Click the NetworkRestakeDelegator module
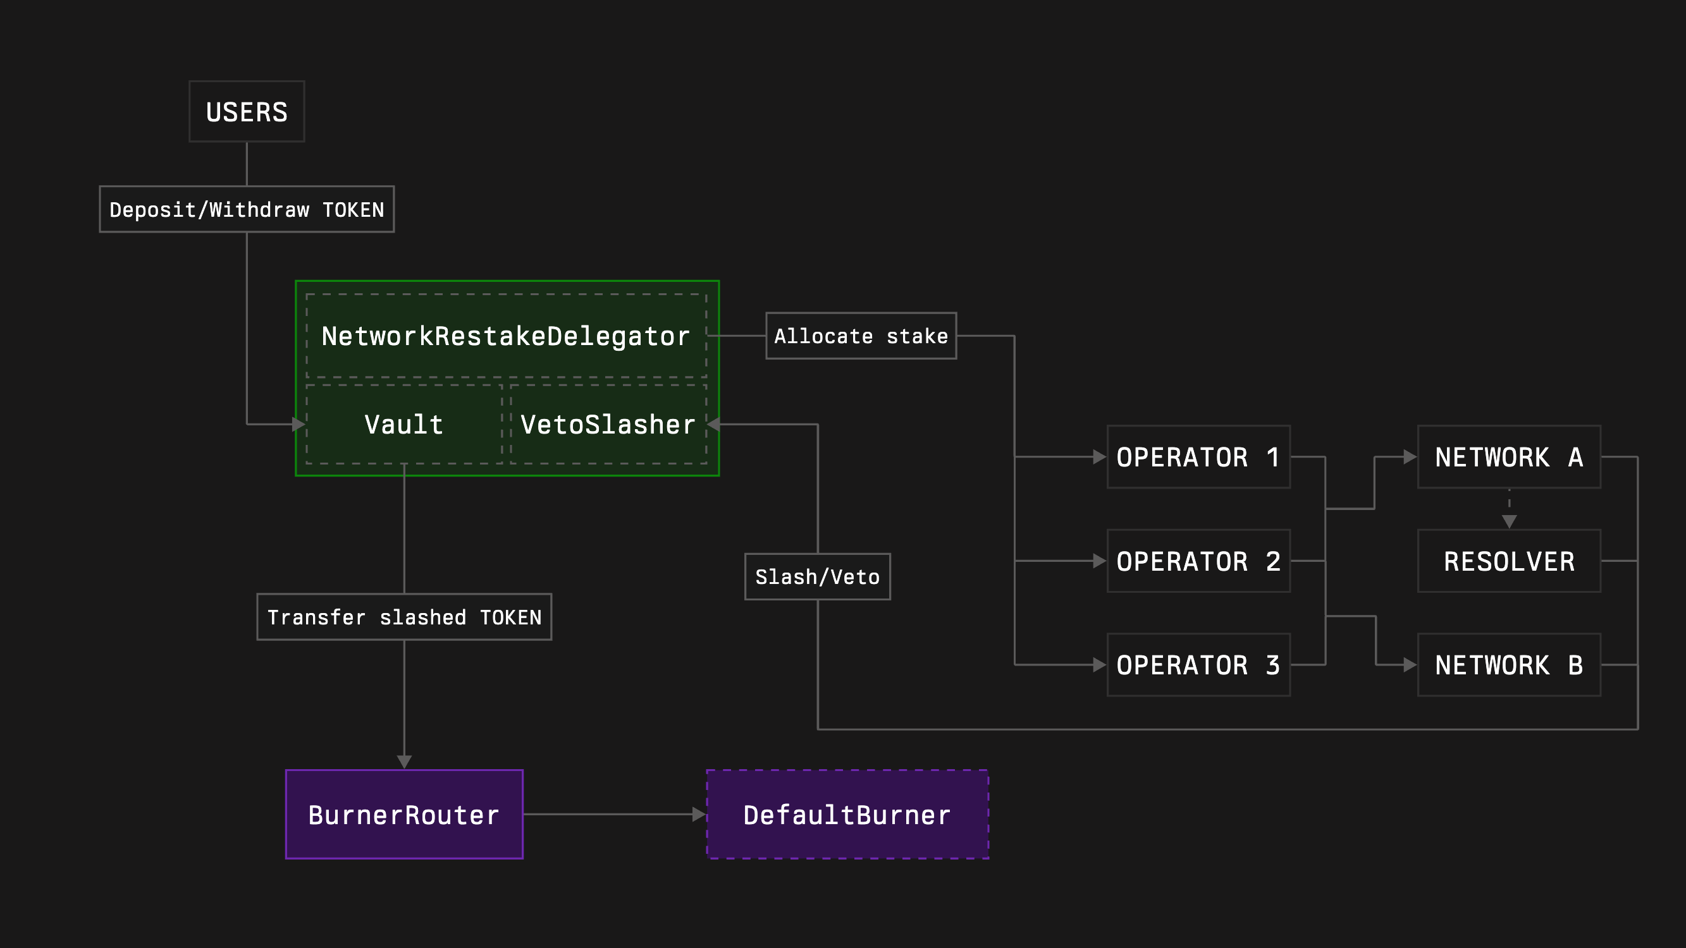Viewport: 1686px width, 948px height. tap(506, 336)
